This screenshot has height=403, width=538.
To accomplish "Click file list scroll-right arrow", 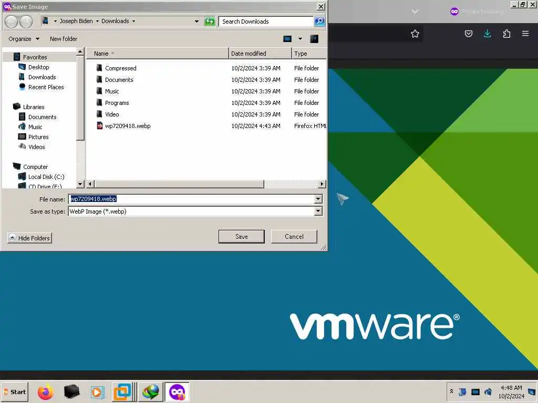I will point(322,184).
